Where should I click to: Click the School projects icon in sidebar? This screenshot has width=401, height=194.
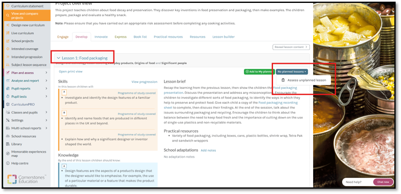(8, 41)
